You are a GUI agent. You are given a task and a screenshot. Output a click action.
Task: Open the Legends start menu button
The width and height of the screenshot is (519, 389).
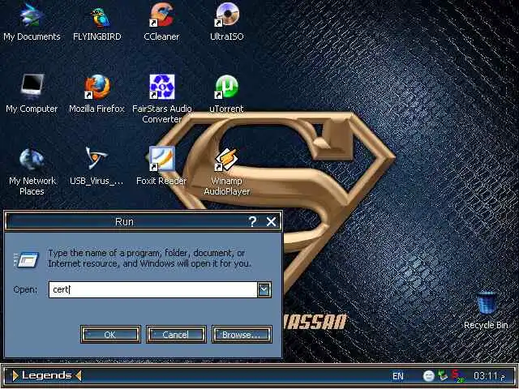pyautogui.click(x=47, y=375)
